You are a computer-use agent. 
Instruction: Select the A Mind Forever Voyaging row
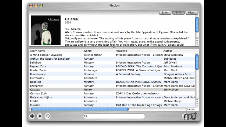112,55
